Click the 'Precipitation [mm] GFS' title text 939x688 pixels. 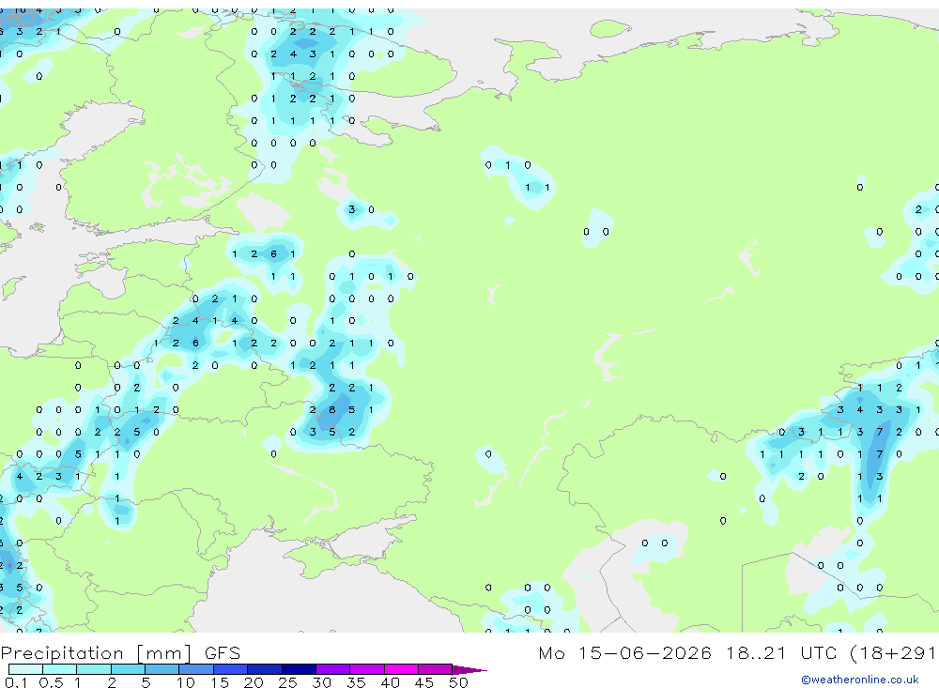click(120, 653)
